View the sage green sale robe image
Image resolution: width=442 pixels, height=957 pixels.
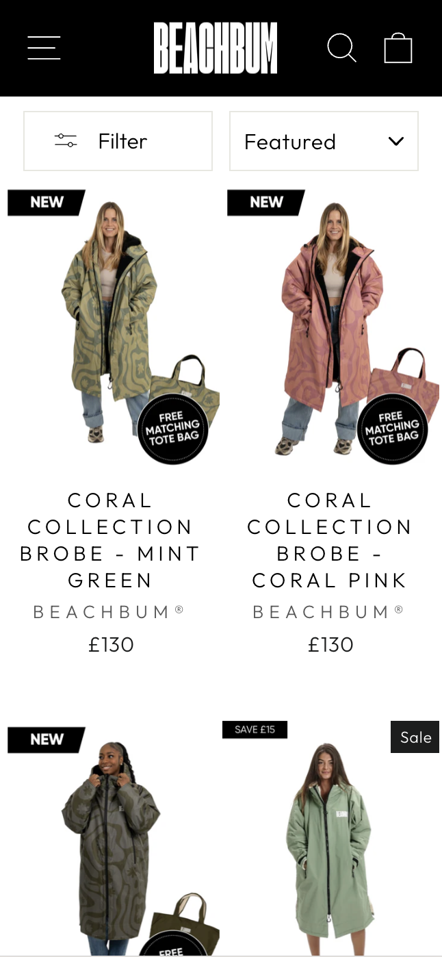tap(330, 839)
